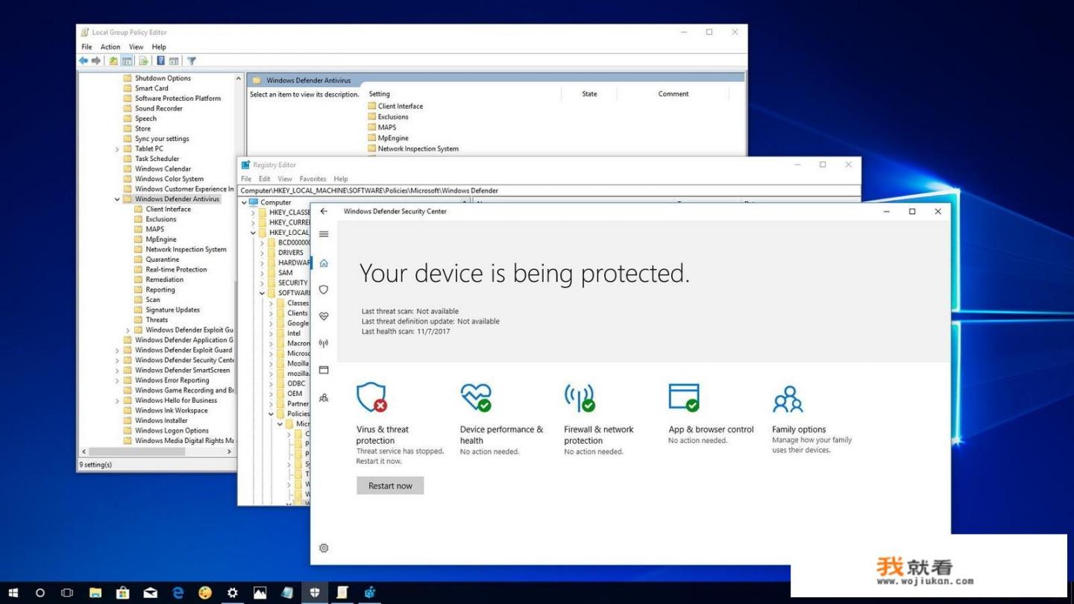Open Mail app from the taskbar
The height and width of the screenshot is (604, 1074).
pos(150,593)
